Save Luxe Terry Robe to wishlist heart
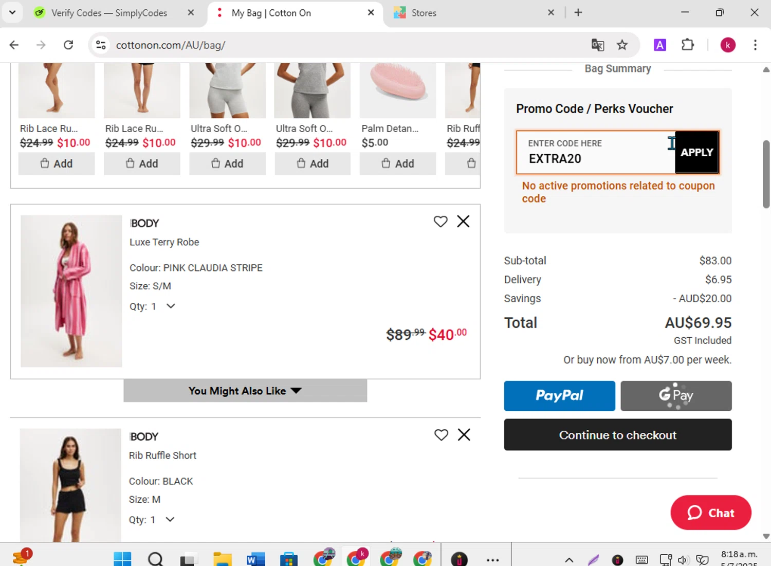The image size is (771, 566). tap(440, 222)
